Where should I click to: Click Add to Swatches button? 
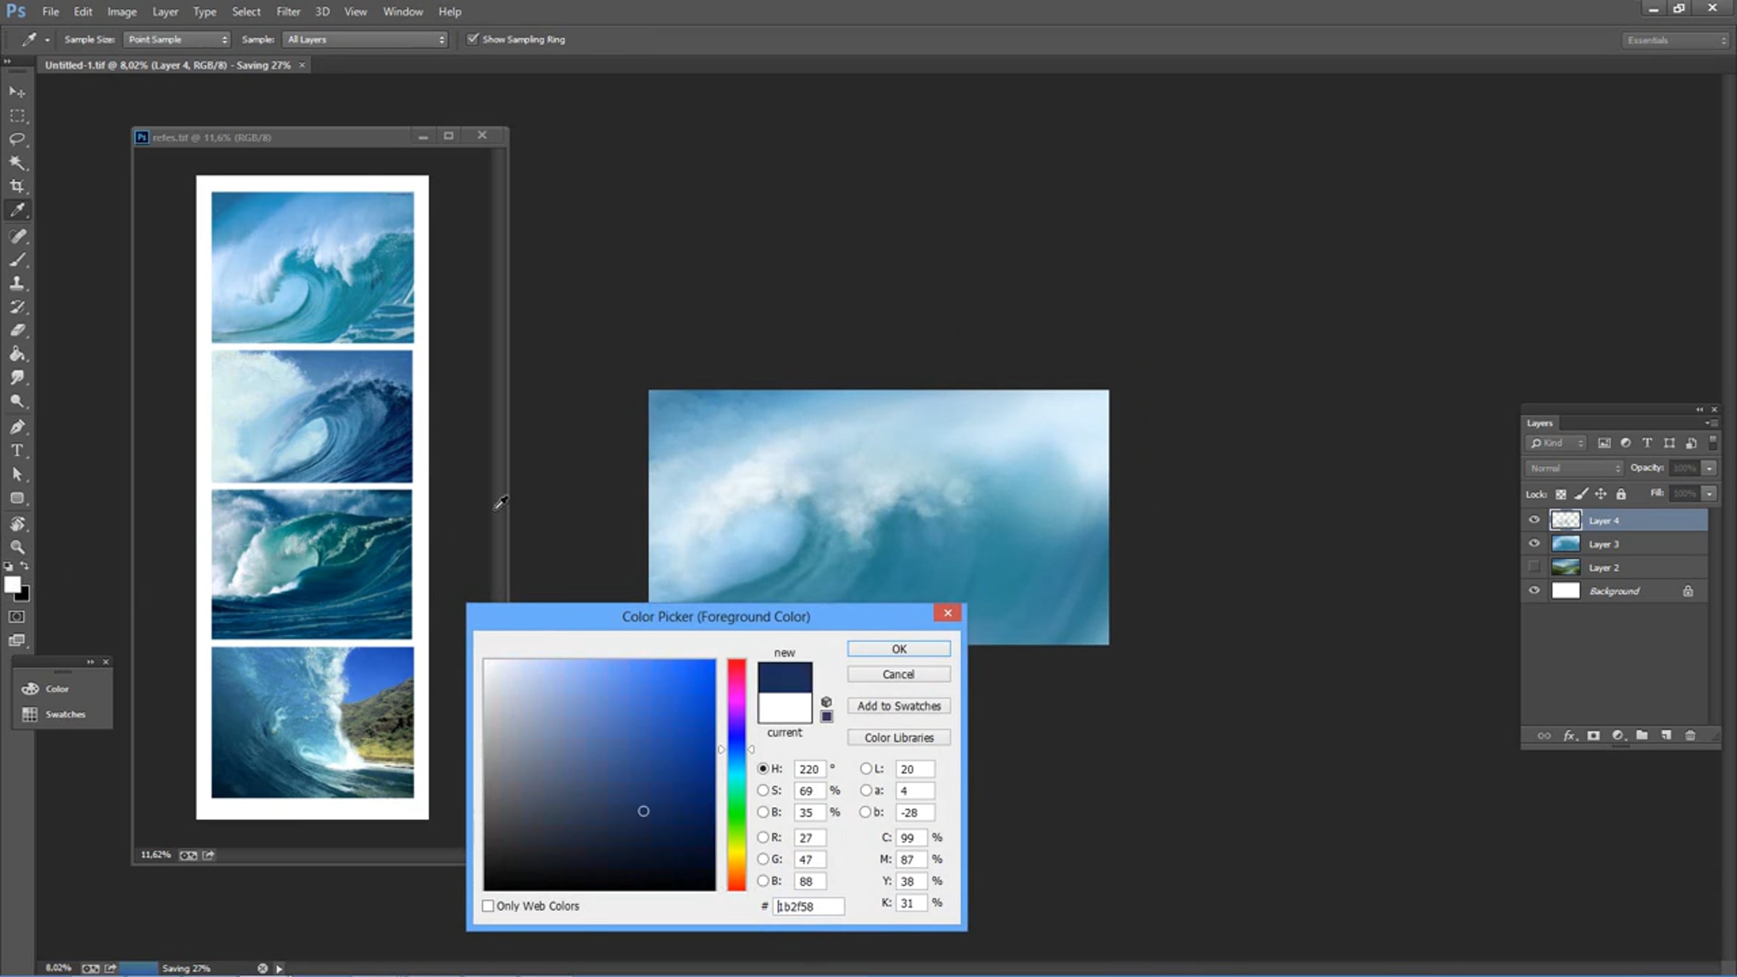pos(898,706)
